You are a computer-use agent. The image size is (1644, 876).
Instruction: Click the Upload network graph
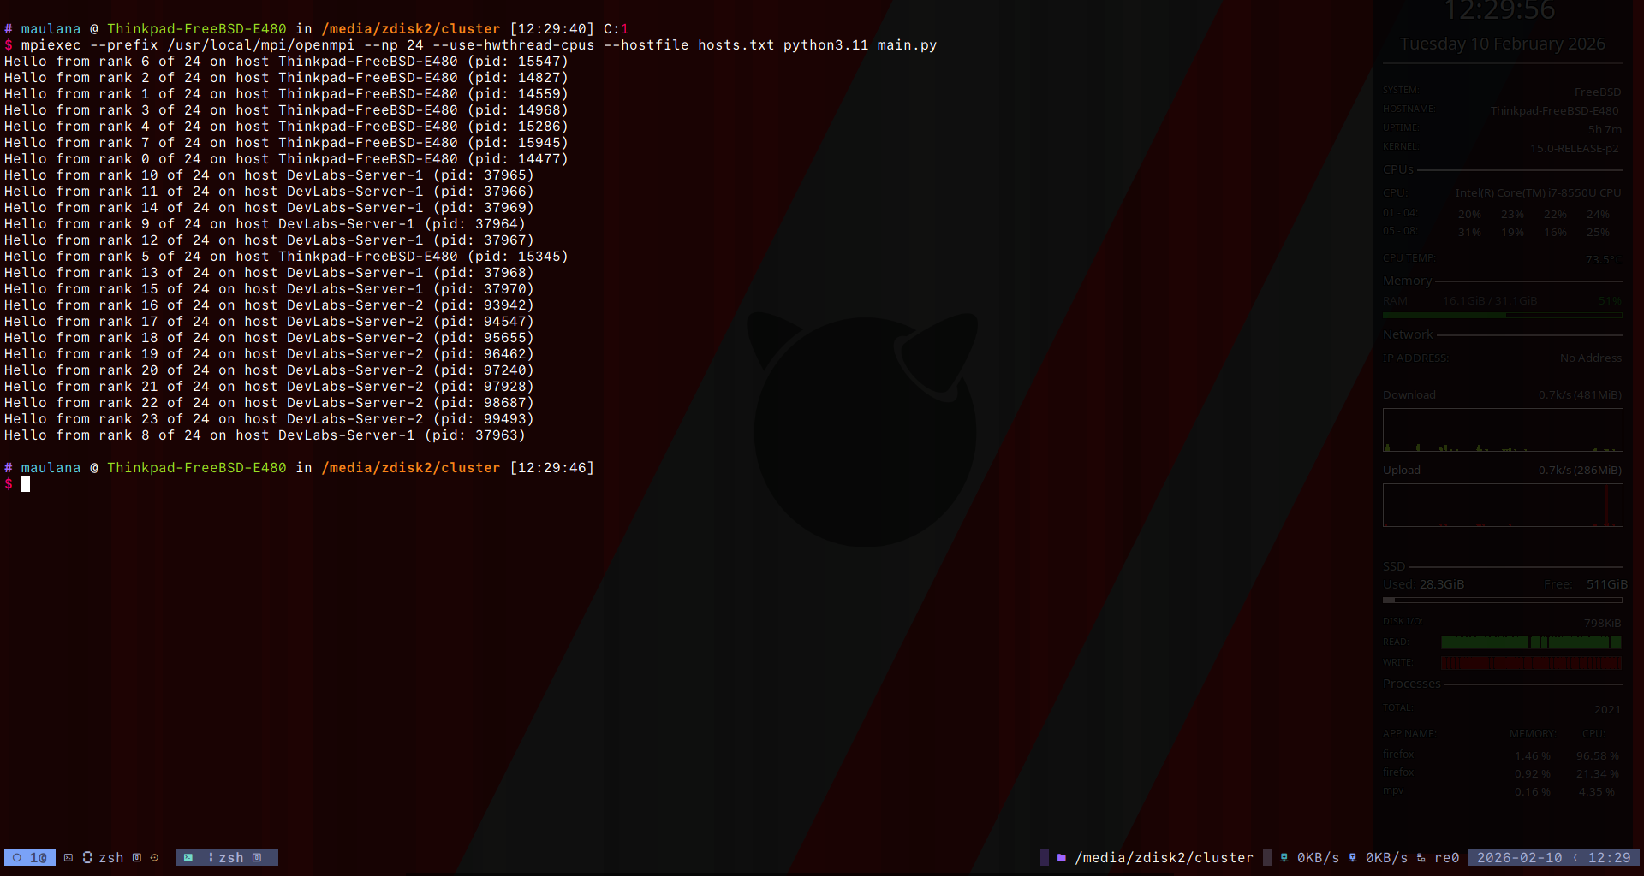(1502, 505)
